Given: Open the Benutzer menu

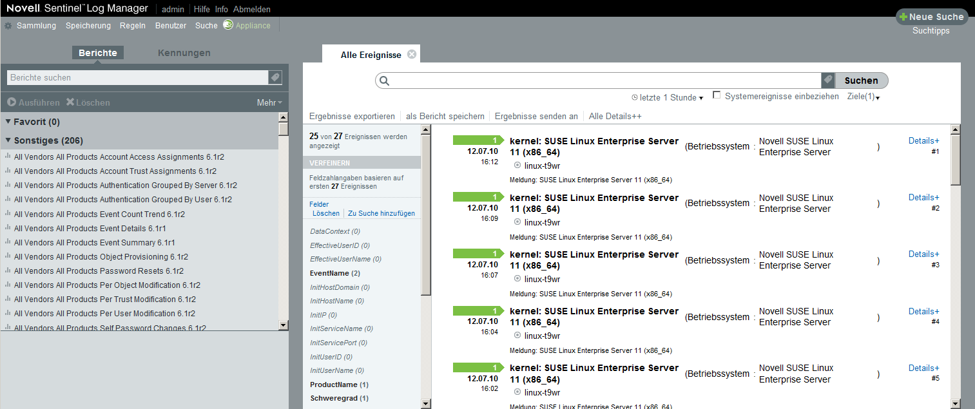Looking at the screenshot, I should coord(171,26).
